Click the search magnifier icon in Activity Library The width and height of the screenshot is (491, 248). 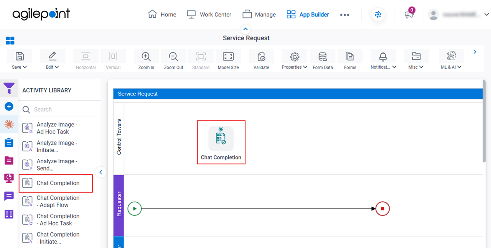pyautogui.click(x=26, y=110)
